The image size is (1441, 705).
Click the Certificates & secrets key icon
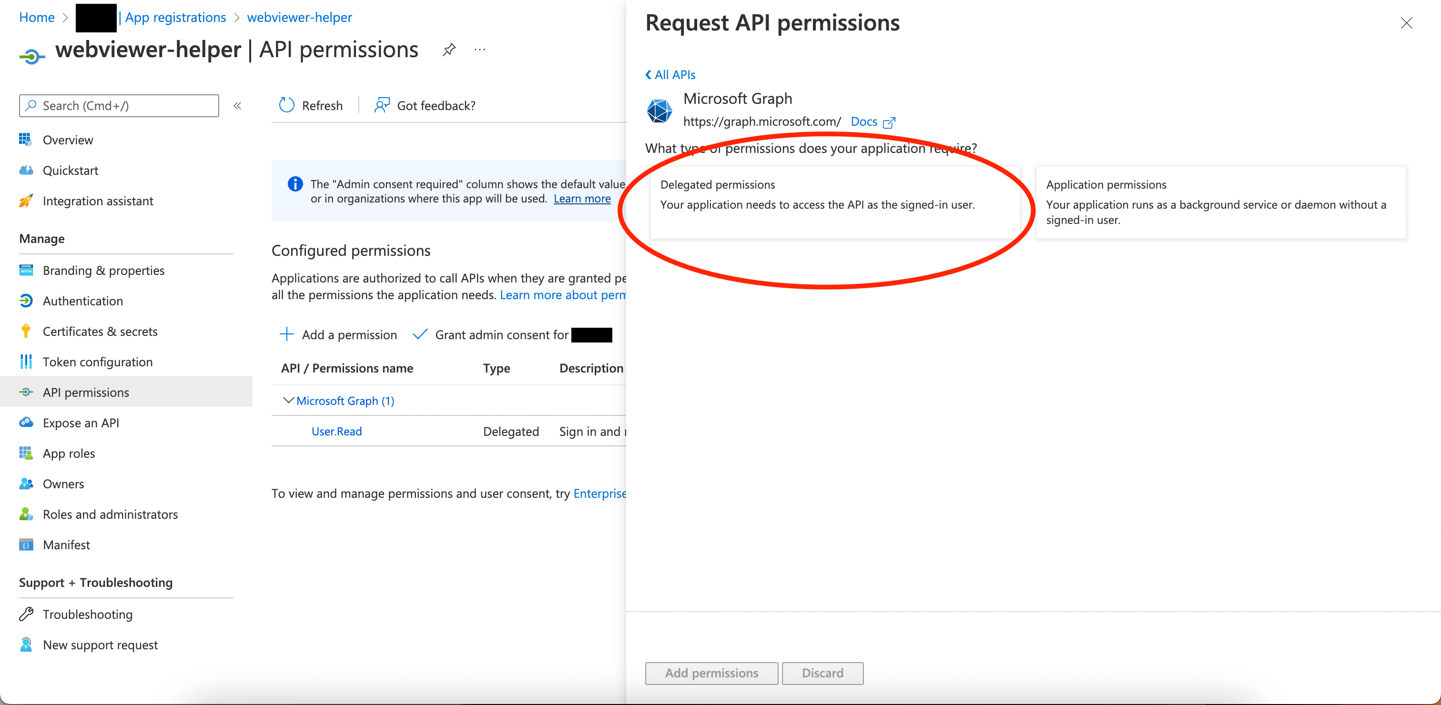tap(26, 331)
